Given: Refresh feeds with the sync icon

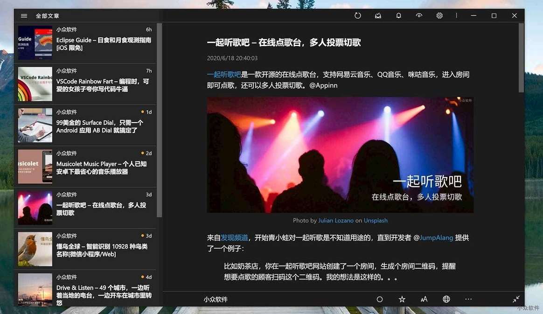Looking at the screenshot, I should click(x=358, y=15).
